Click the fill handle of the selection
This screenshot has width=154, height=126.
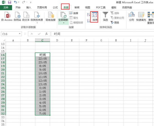pos(50,115)
